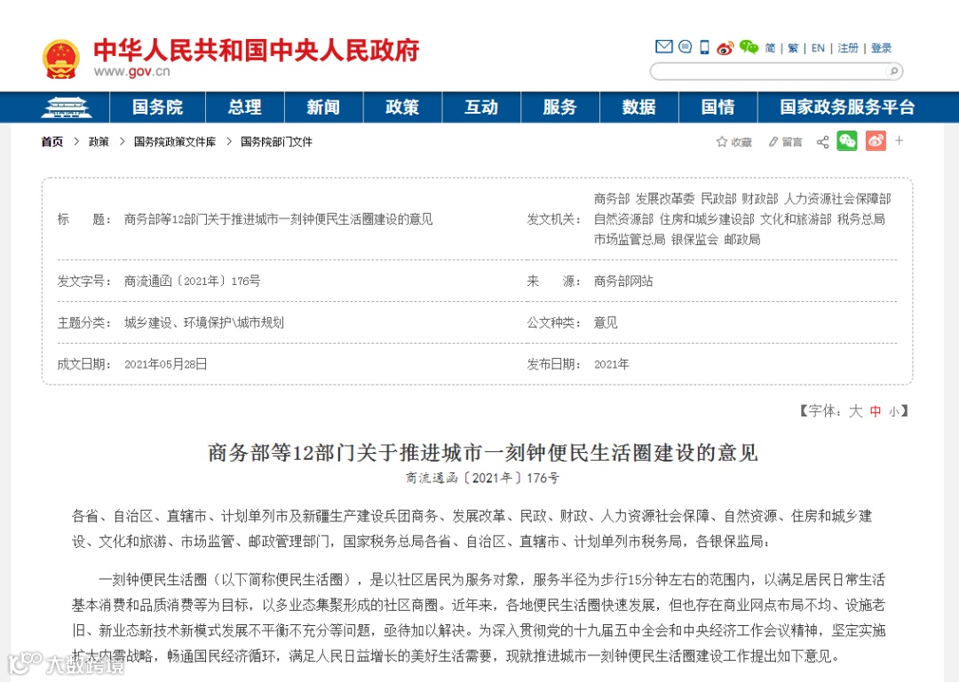Open the 互动 menu

481,107
